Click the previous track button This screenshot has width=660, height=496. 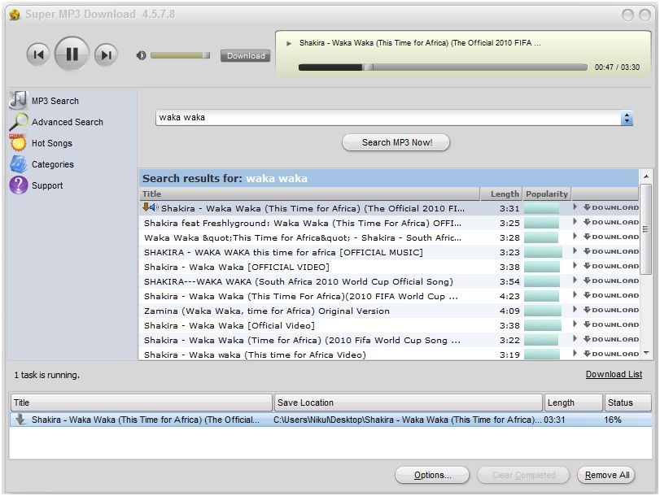pos(38,54)
